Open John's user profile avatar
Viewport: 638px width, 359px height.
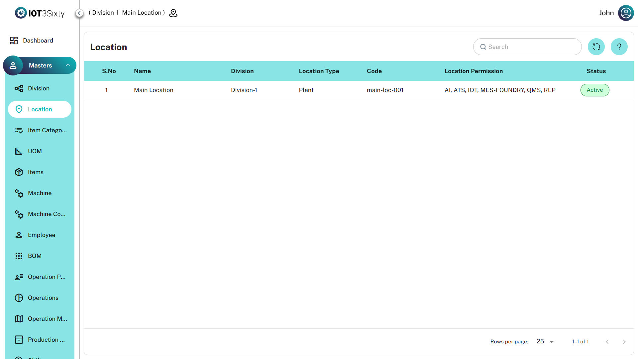[626, 13]
